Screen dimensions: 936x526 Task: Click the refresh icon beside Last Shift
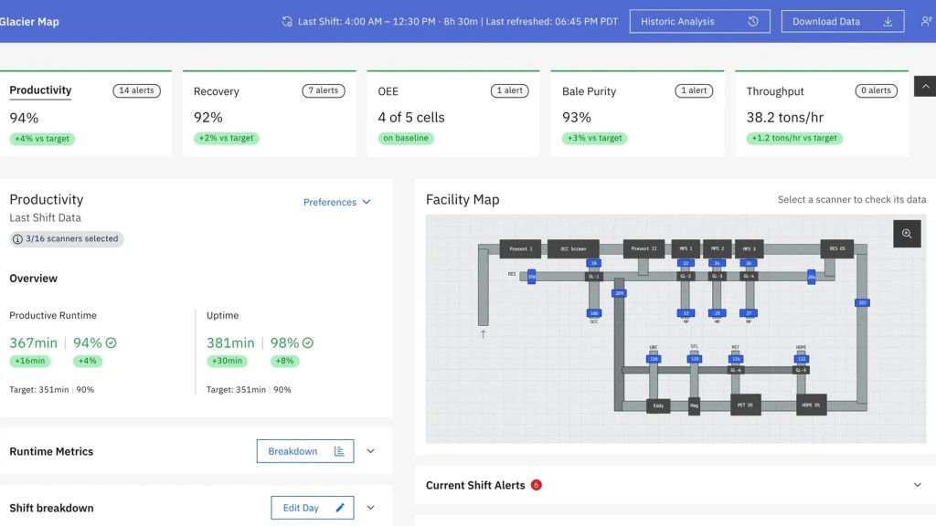[x=287, y=22]
